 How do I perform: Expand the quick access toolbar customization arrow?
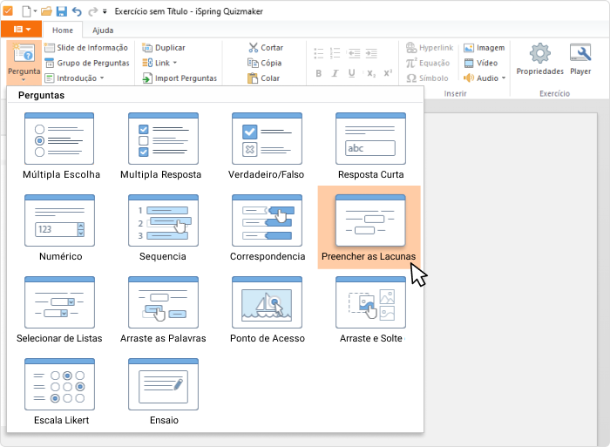click(105, 11)
